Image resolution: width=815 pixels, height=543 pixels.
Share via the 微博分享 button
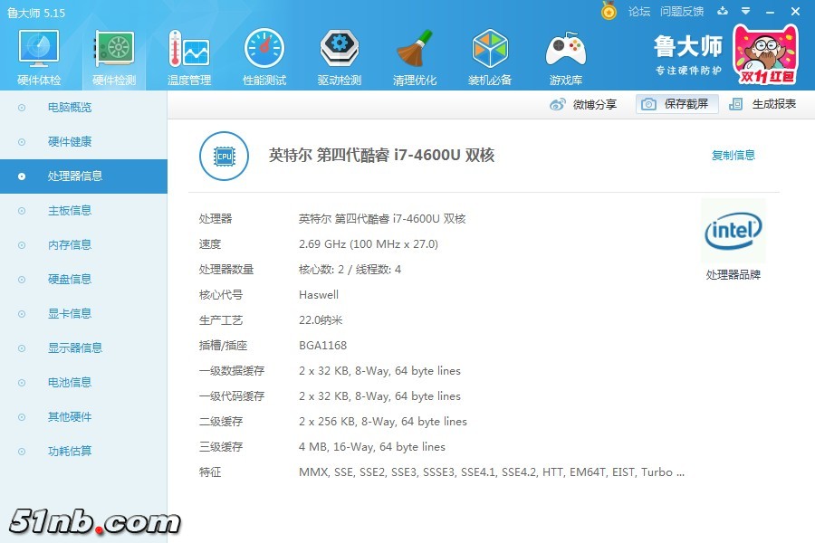coord(584,104)
